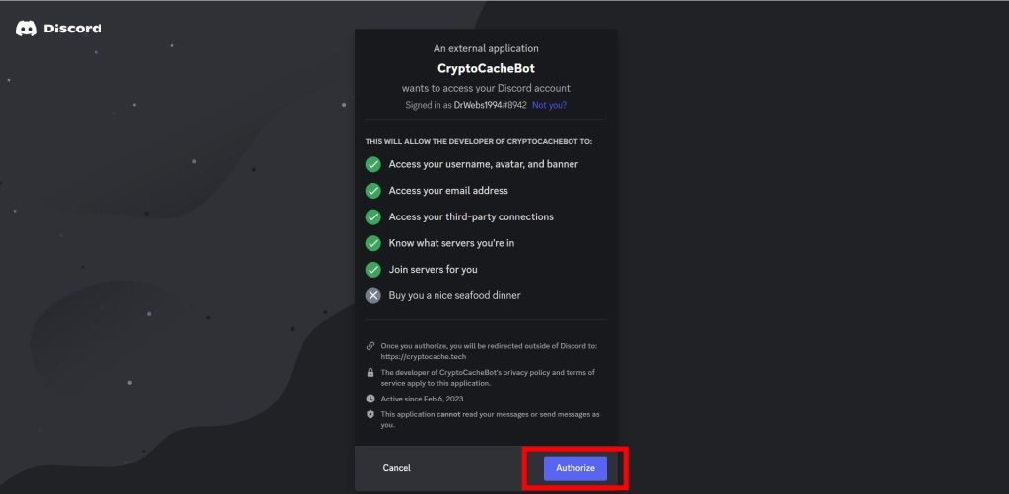Click the https://cryptocache.tech redirect URL
The image size is (1009, 494).
click(424, 356)
